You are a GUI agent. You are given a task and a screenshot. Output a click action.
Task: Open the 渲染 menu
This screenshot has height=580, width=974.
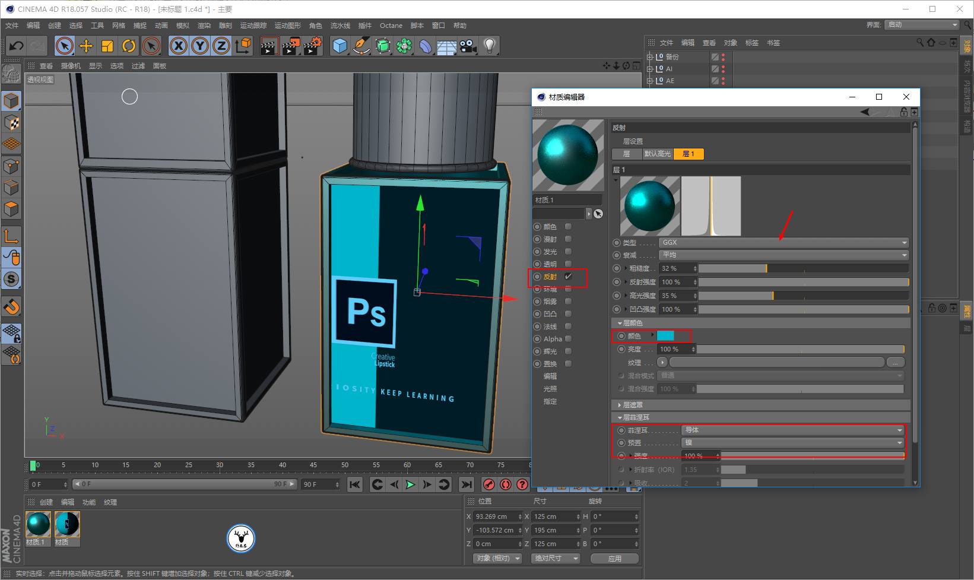tap(204, 26)
